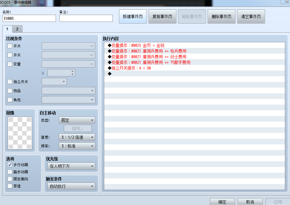The width and height of the screenshot is (290, 205).
Task: Enable the 角色 condition checkbox
Action: click(10, 100)
